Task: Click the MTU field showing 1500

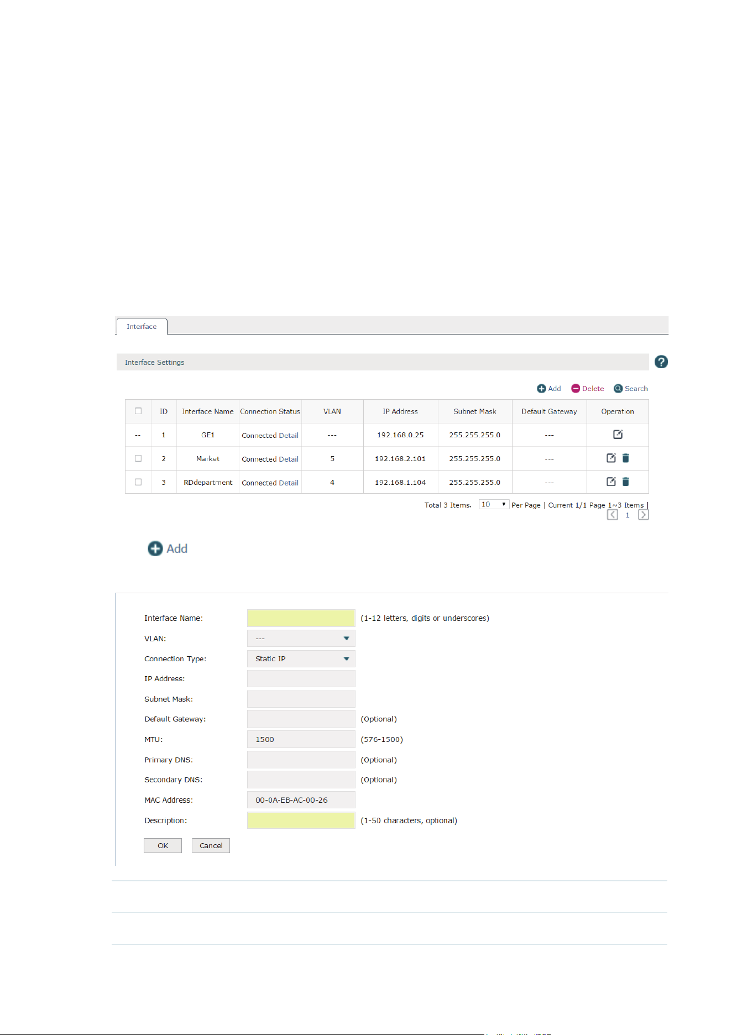Action: point(301,739)
